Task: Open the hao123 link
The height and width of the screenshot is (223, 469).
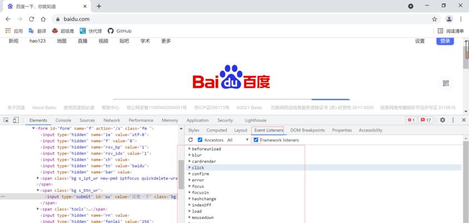Action: pos(37,41)
